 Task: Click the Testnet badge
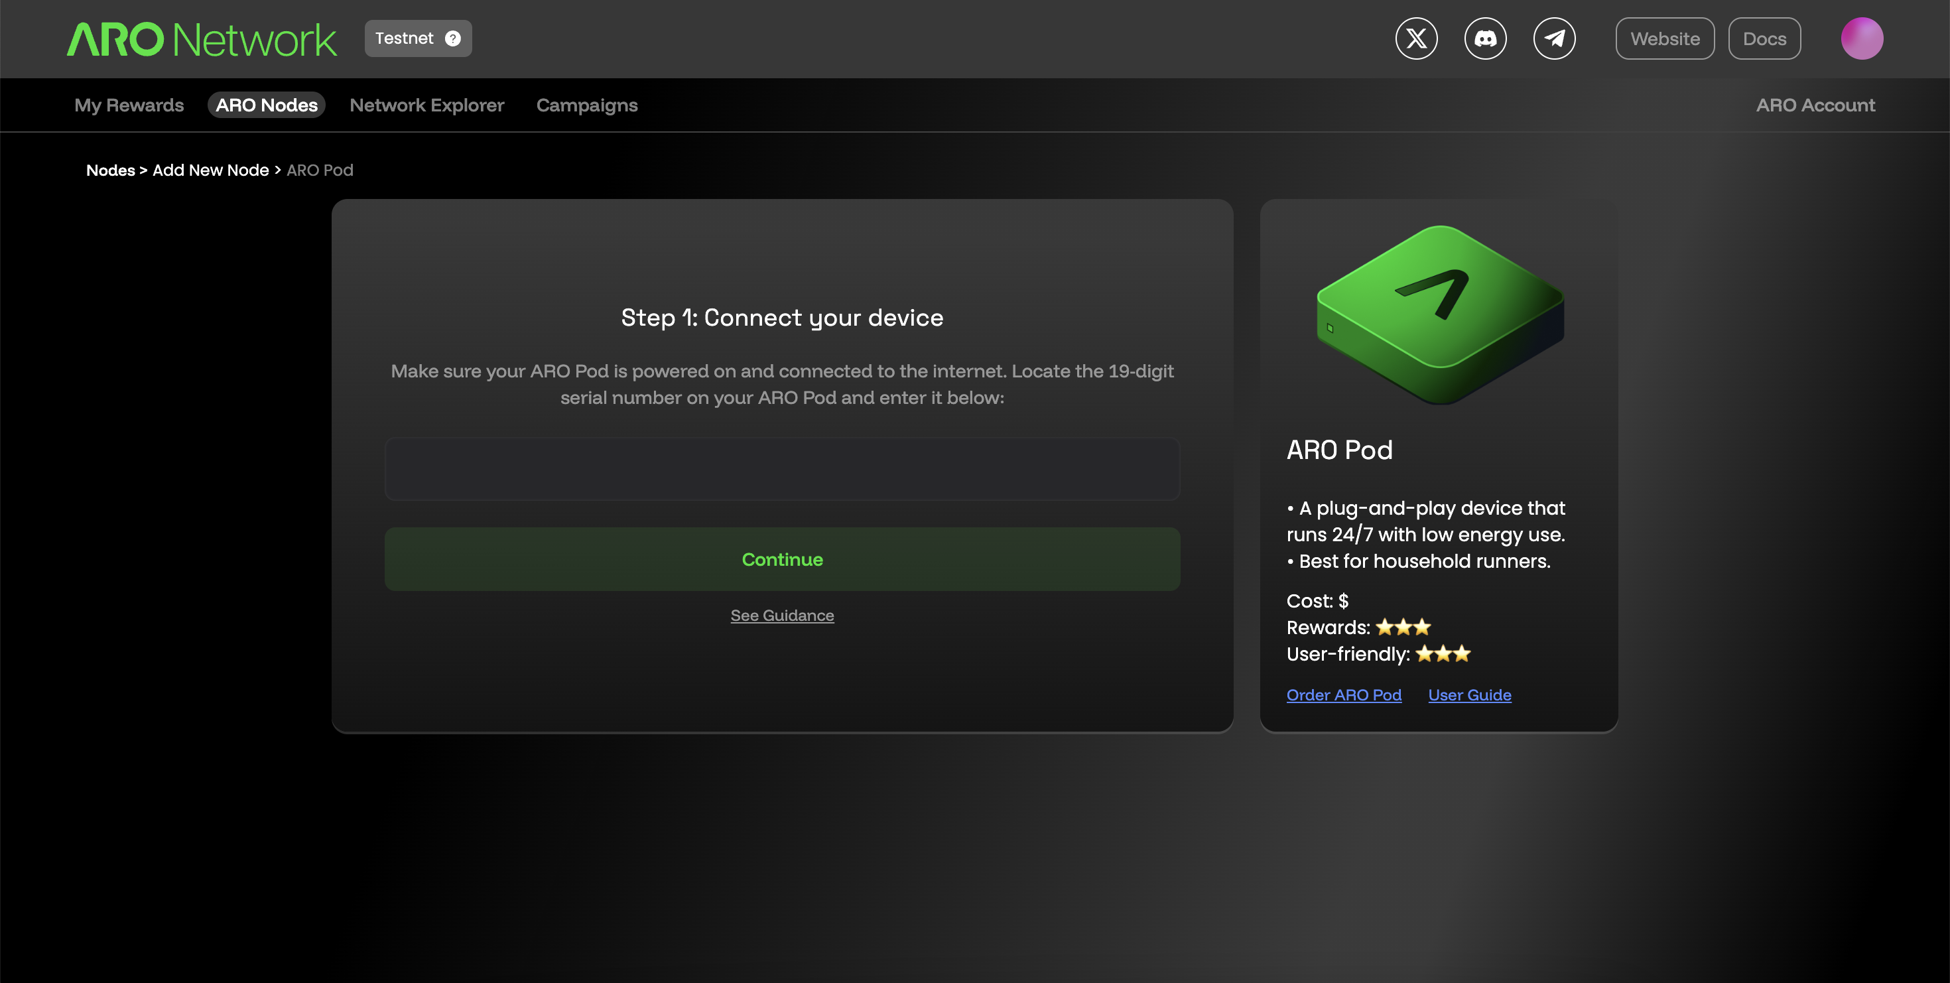404,38
